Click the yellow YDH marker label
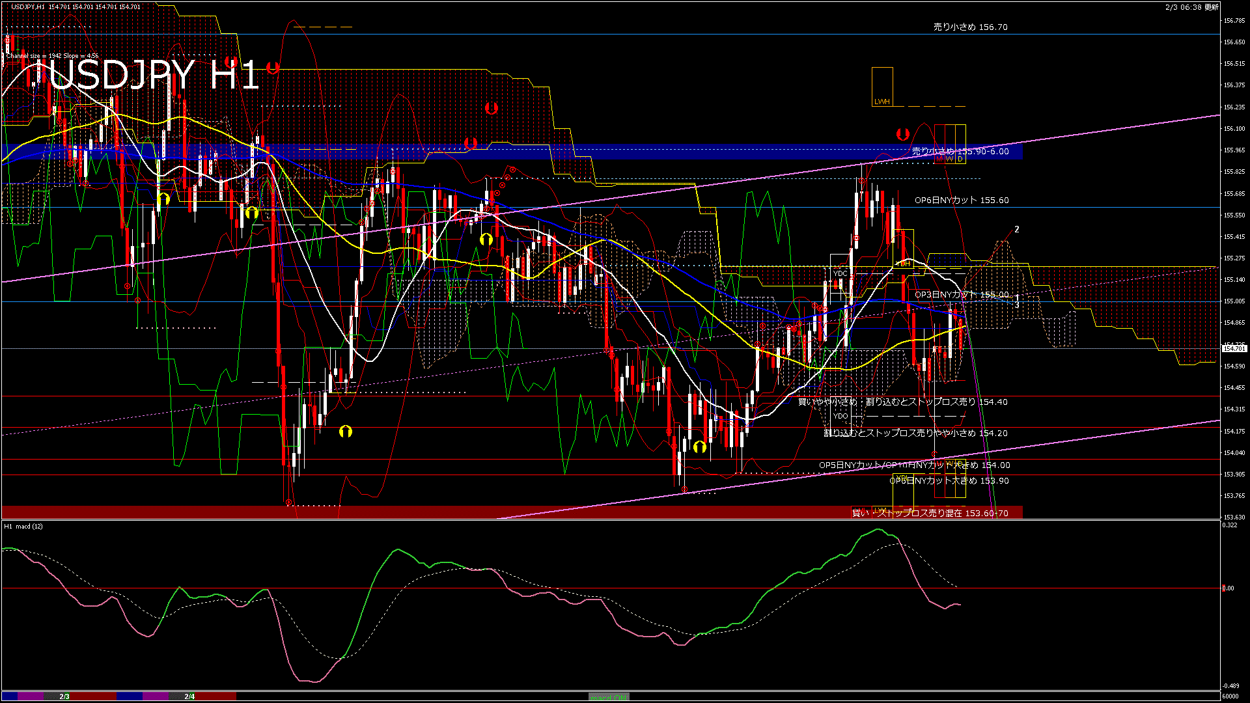Screen dimensions: 1250x703 coord(903,264)
